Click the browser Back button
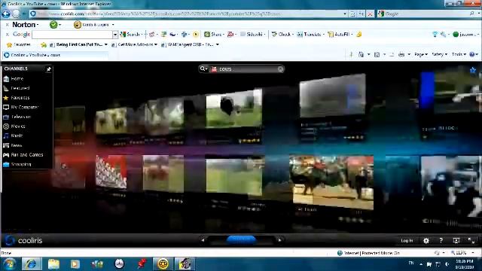This screenshot has width=482, height=271. click(5, 14)
